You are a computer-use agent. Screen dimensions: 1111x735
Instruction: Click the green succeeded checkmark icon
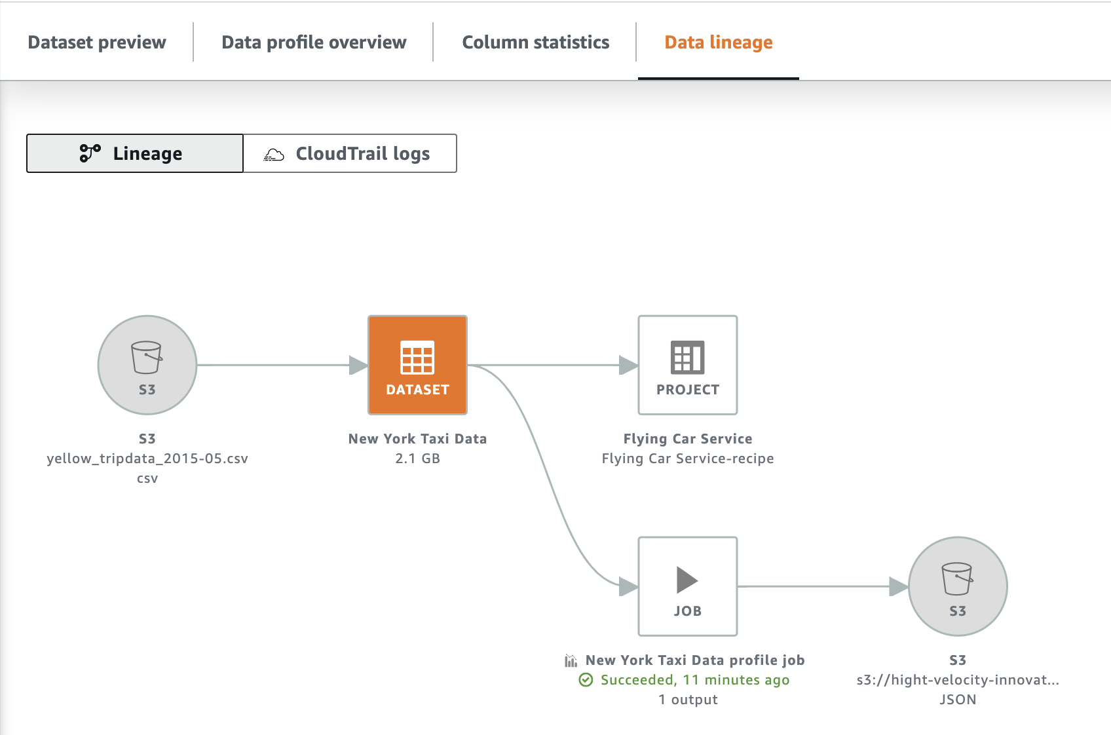[x=586, y=680]
